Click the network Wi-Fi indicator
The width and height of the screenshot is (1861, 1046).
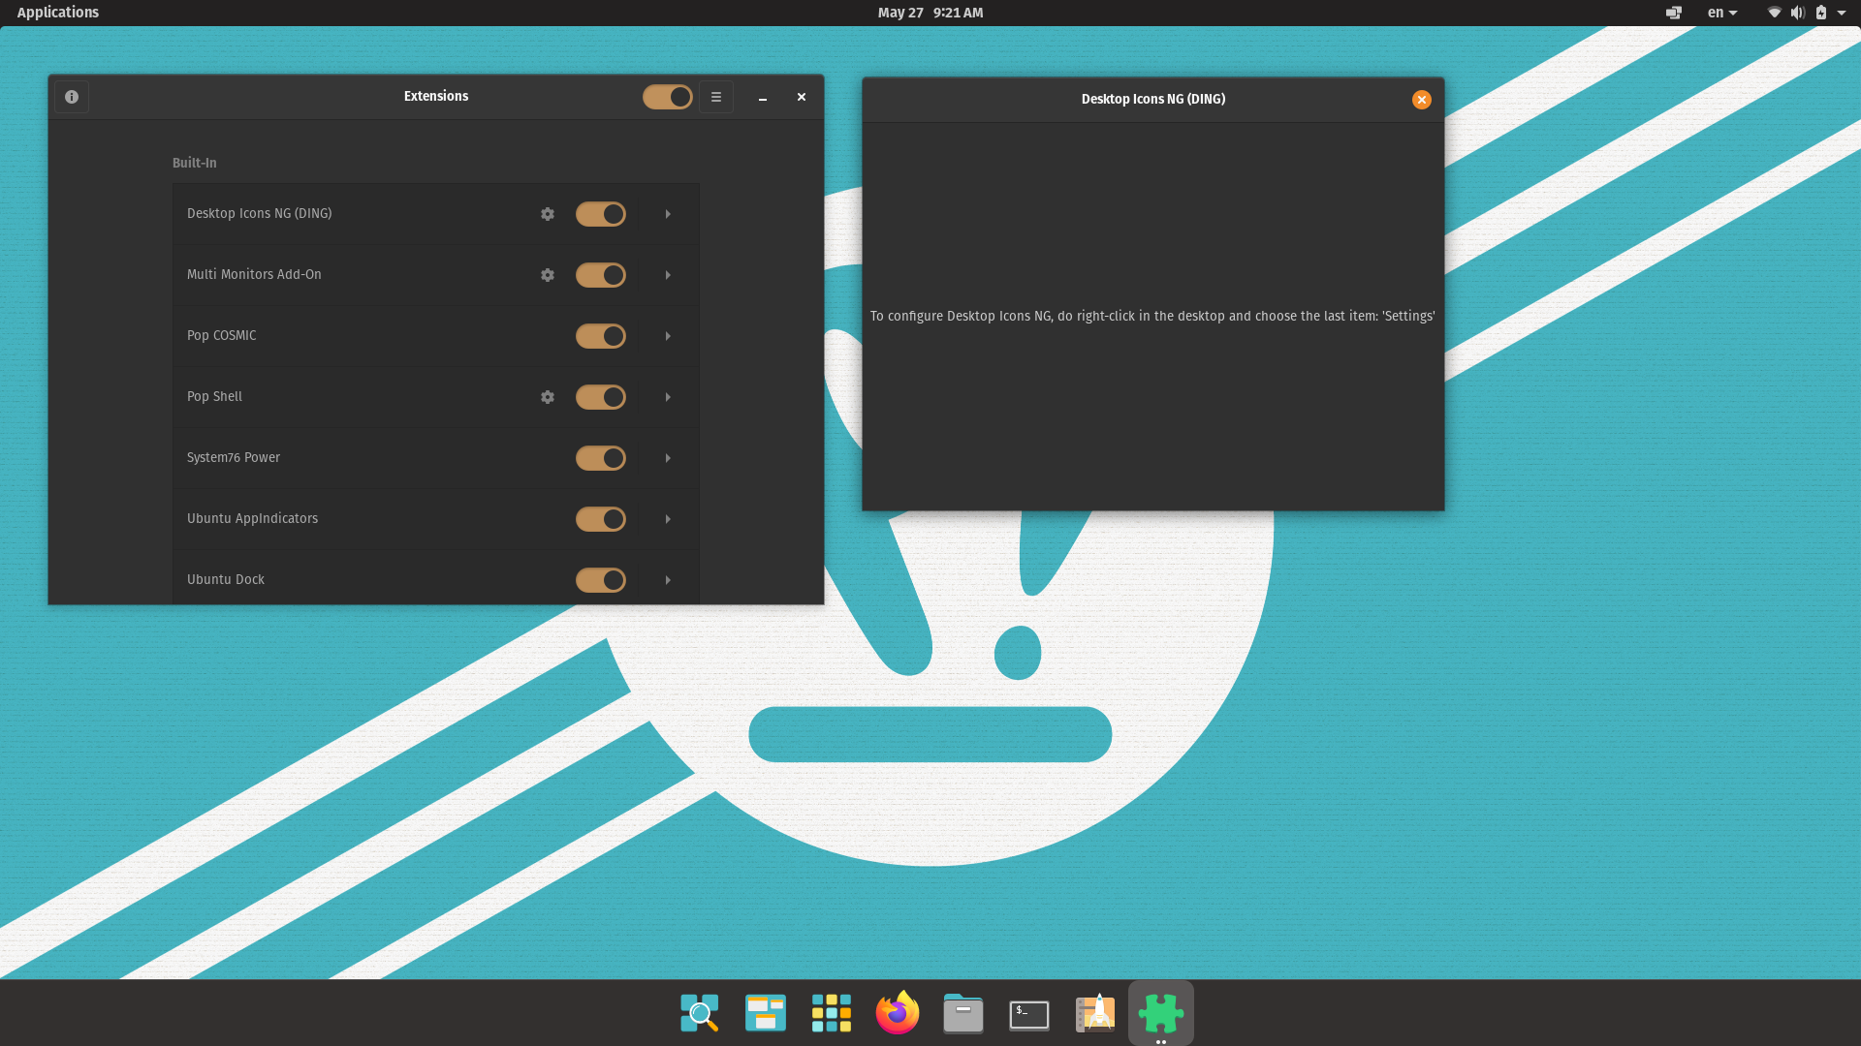[x=1774, y=13]
